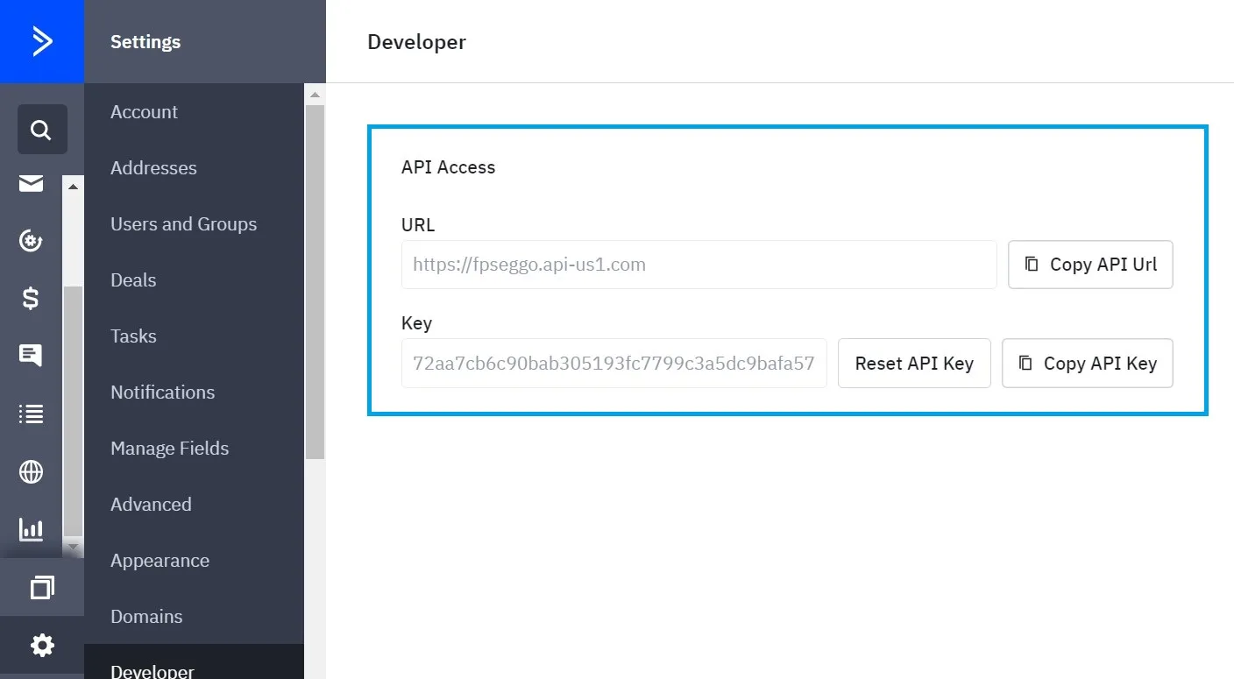Click the Developer page heading
The width and height of the screenshot is (1234, 679).
point(416,42)
